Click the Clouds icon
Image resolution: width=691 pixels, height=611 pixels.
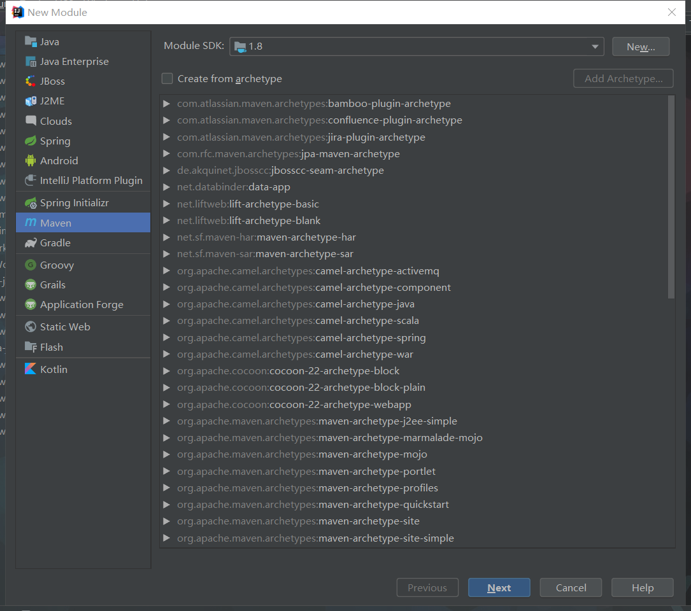coord(31,121)
